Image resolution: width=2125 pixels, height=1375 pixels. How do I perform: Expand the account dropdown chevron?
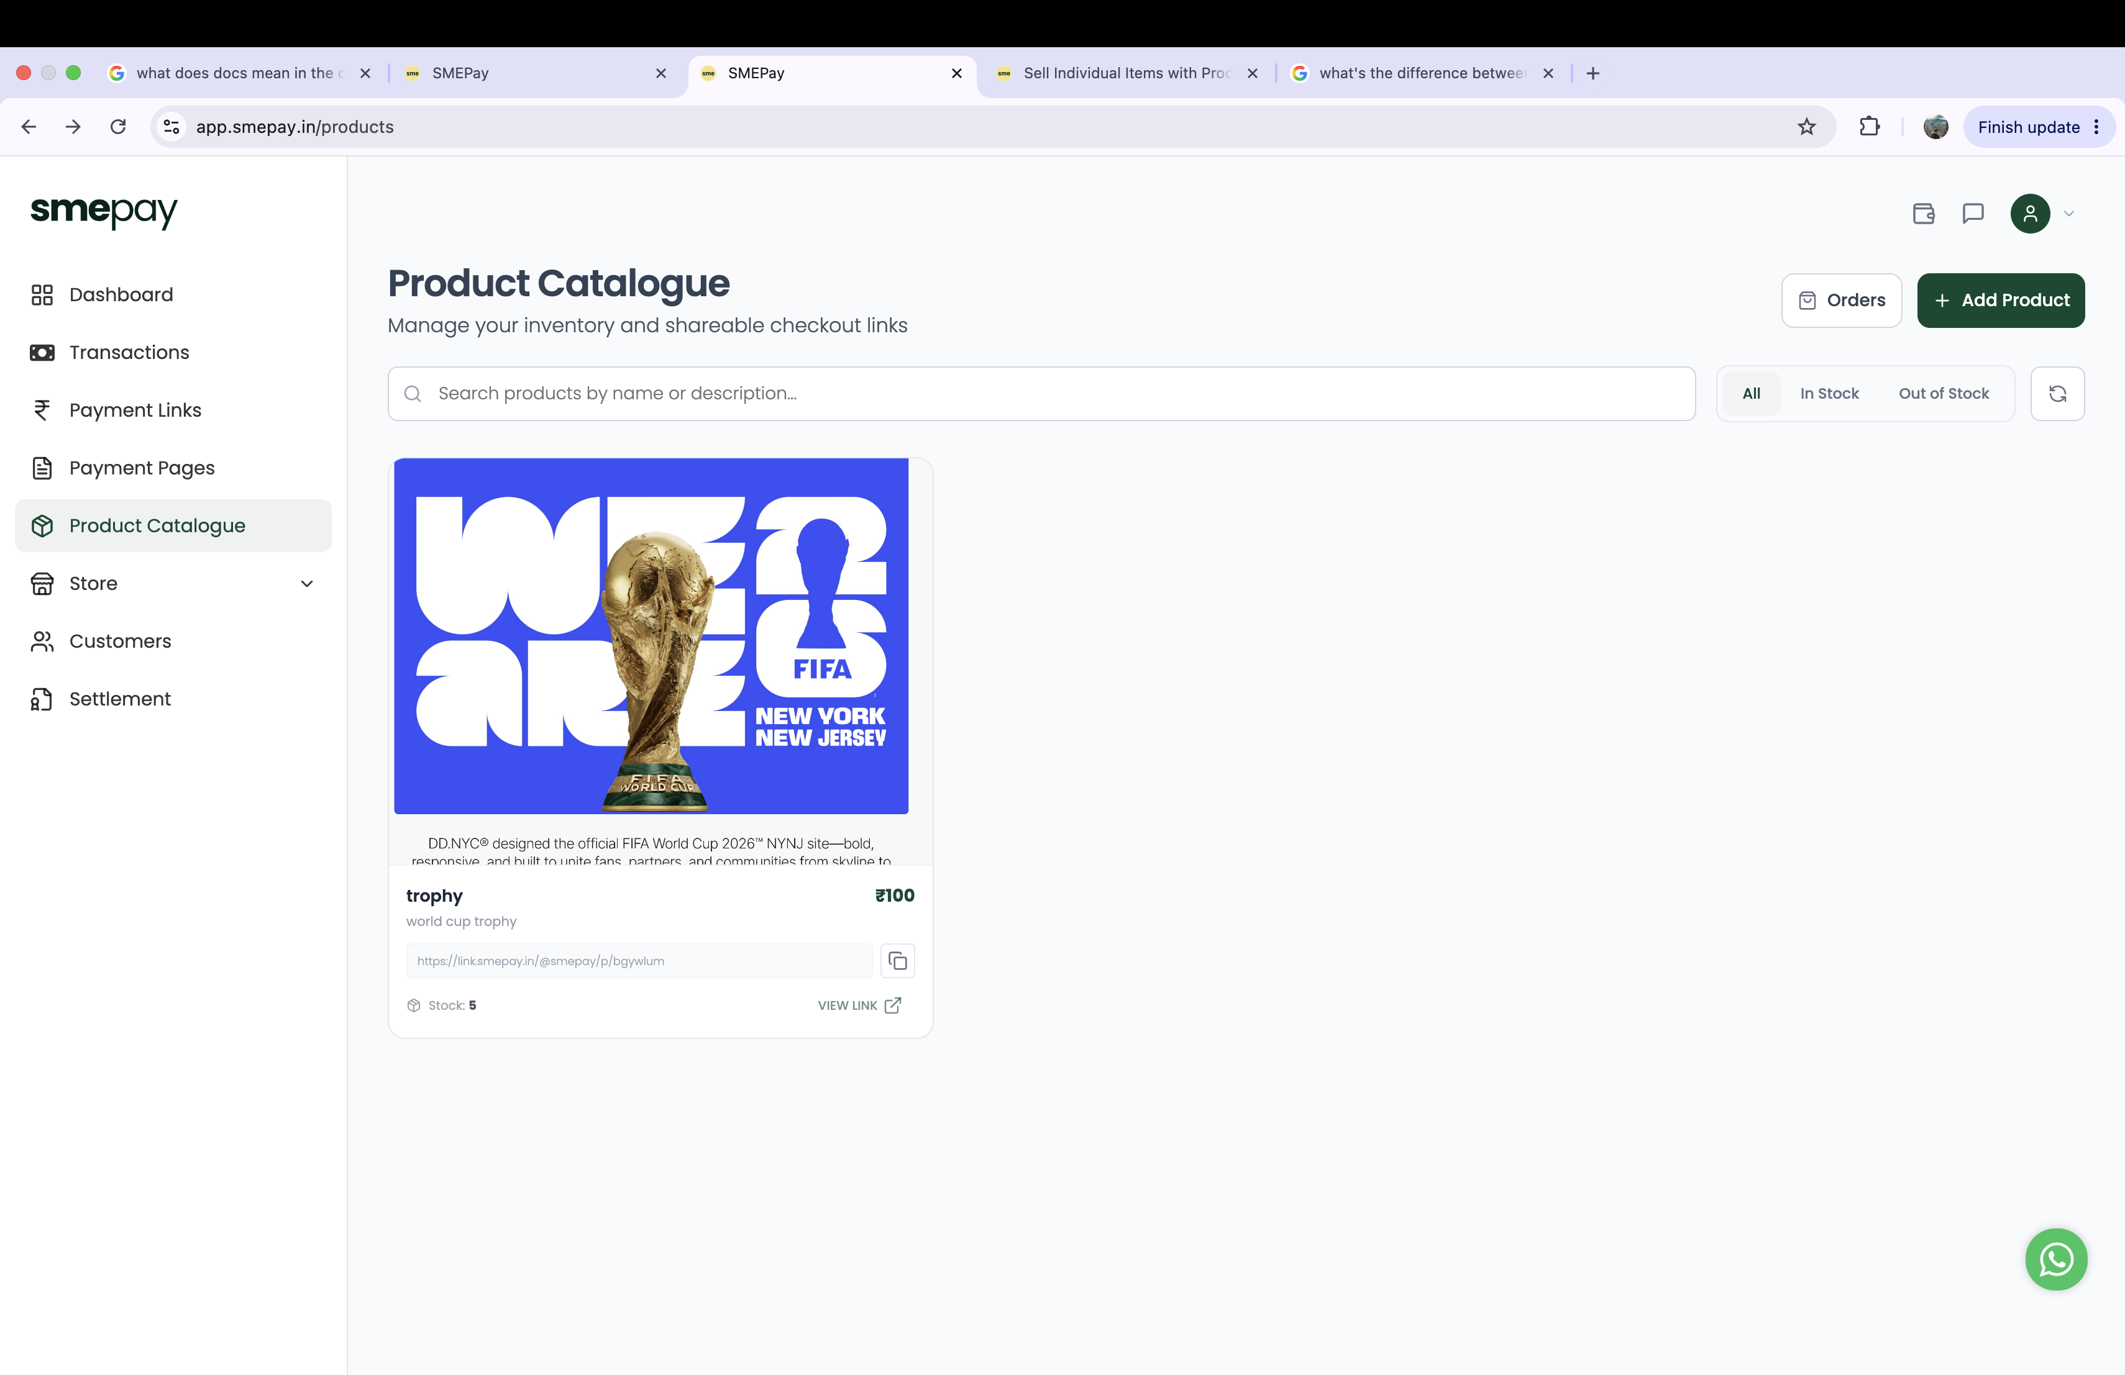[x=2068, y=213]
